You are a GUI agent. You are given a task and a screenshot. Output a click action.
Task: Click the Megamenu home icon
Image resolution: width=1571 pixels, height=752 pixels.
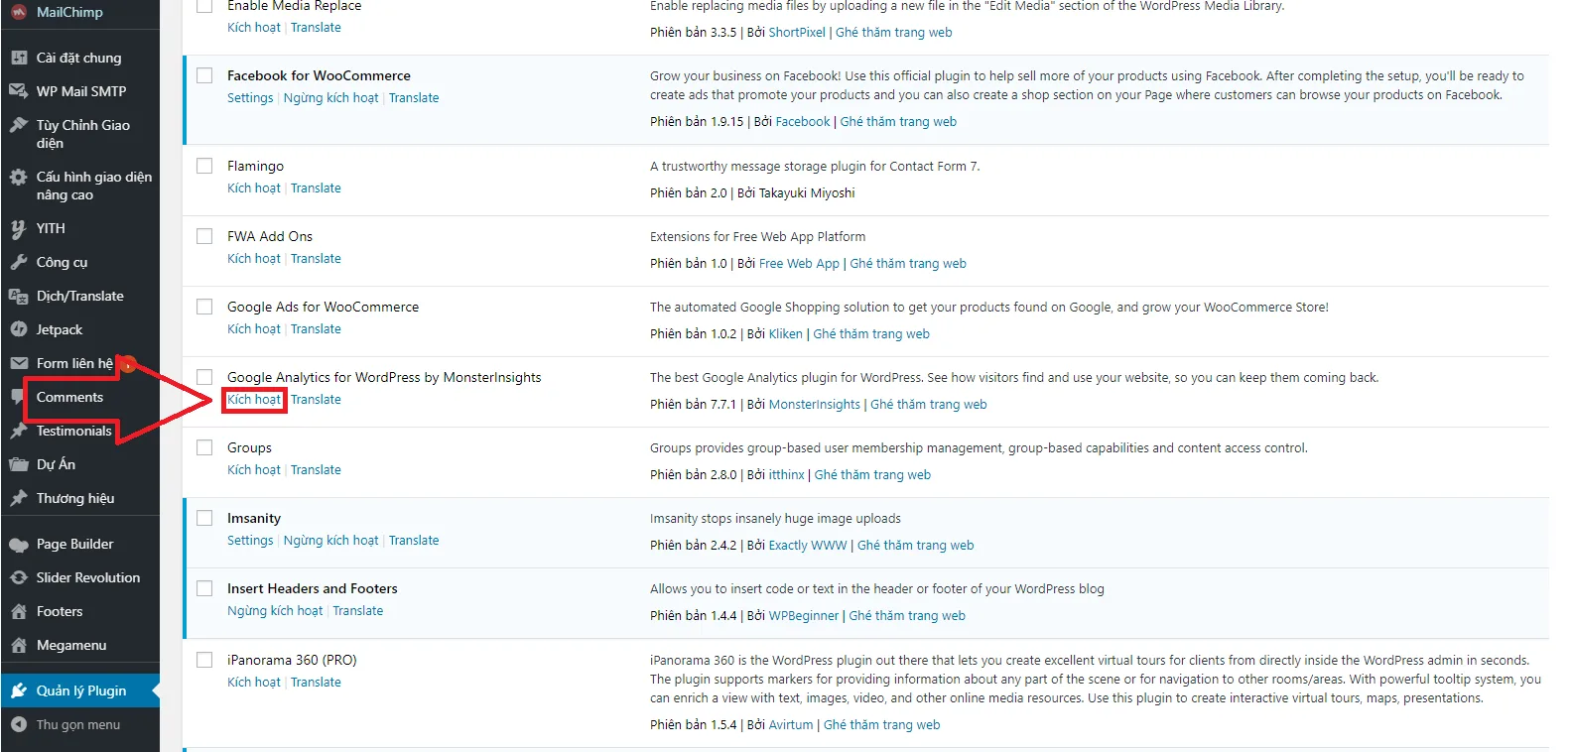tap(19, 645)
